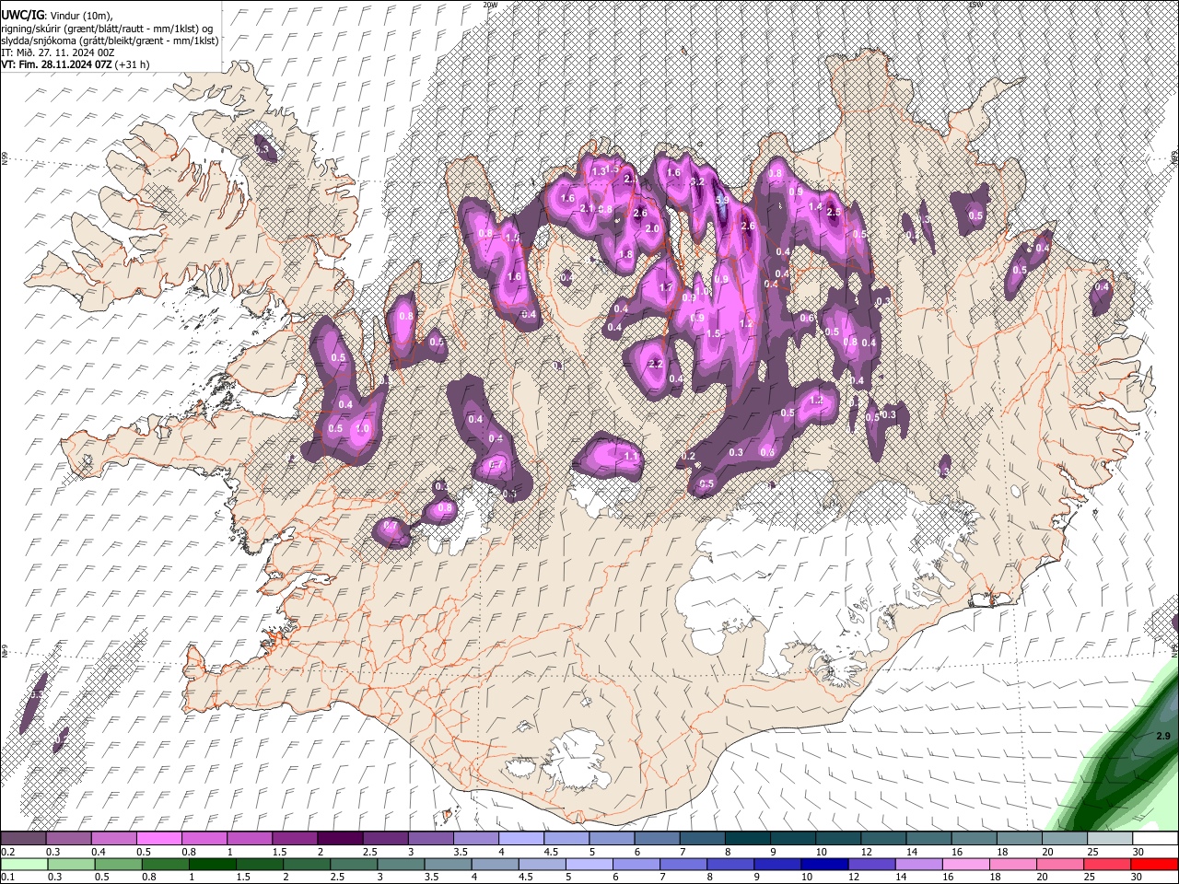
Task: Pick the pink swatch between 0.5 and 0.8 on purple scale
Action: [x=158, y=839]
